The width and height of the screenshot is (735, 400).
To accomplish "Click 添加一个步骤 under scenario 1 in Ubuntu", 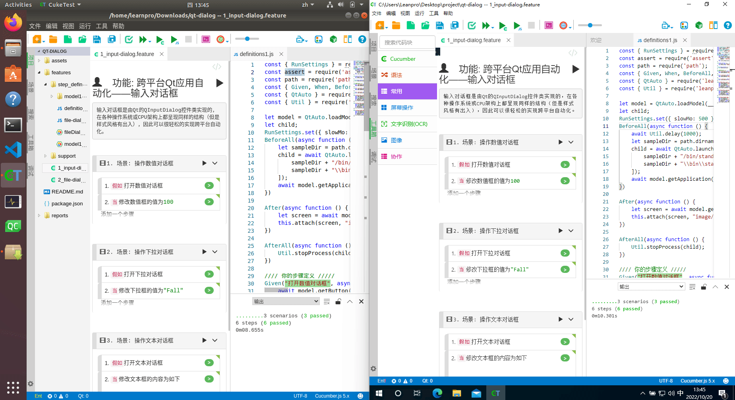I will click(117, 214).
